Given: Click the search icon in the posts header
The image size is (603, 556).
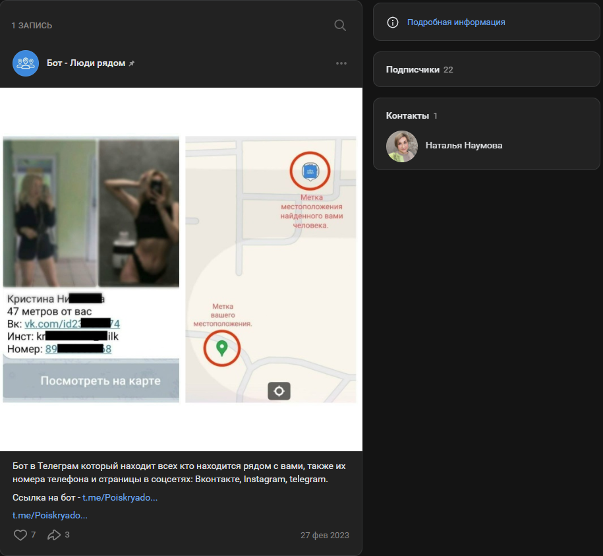Looking at the screenshot, I should (340, 25).
